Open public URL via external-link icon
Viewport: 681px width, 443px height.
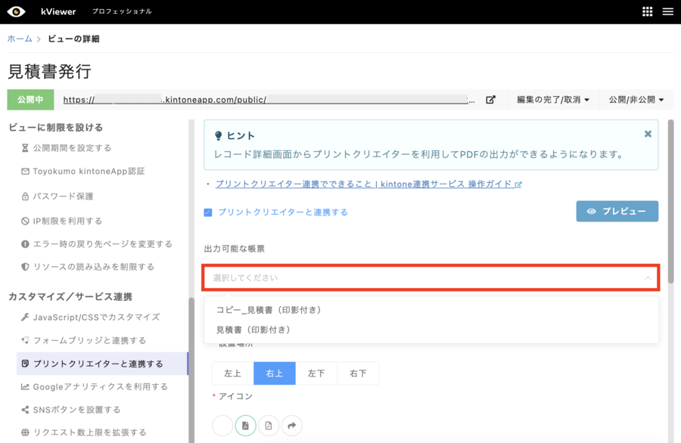tap(490, 100)
